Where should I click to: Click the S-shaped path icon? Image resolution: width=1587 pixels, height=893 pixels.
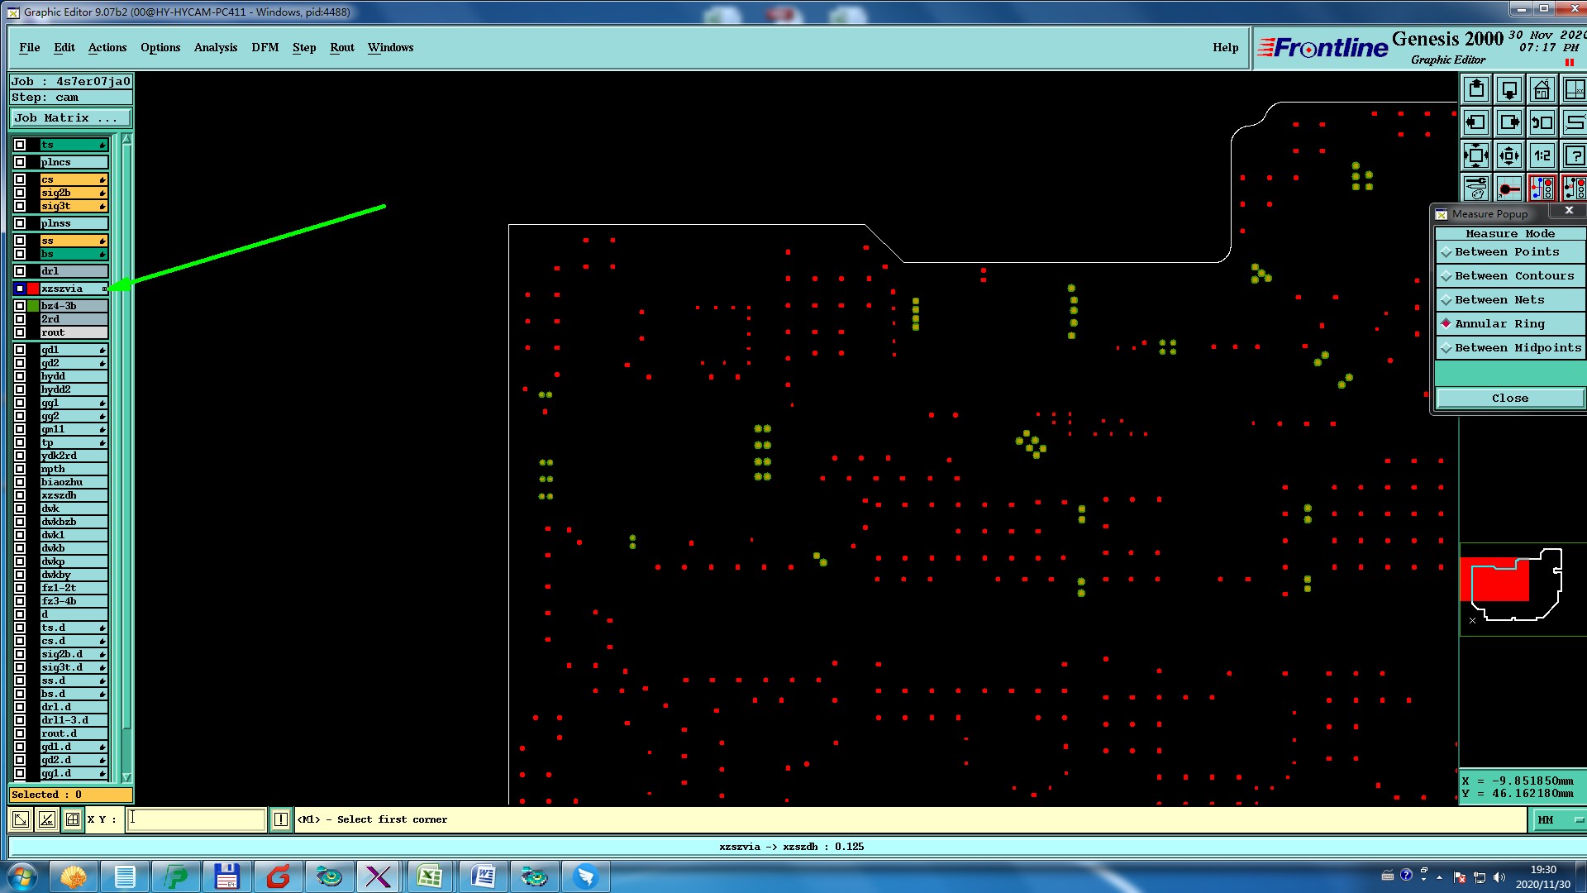click(x=1575, y=122)
